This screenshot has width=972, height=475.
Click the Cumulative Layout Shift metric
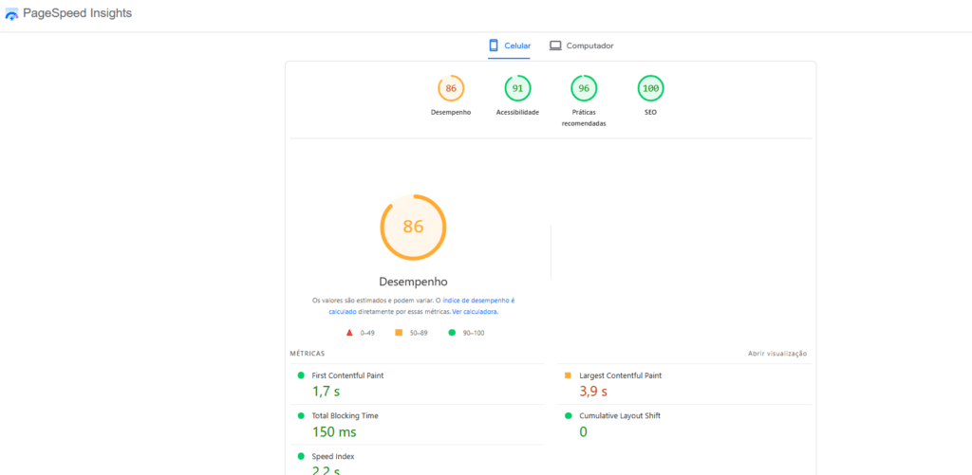click(619, 416)
